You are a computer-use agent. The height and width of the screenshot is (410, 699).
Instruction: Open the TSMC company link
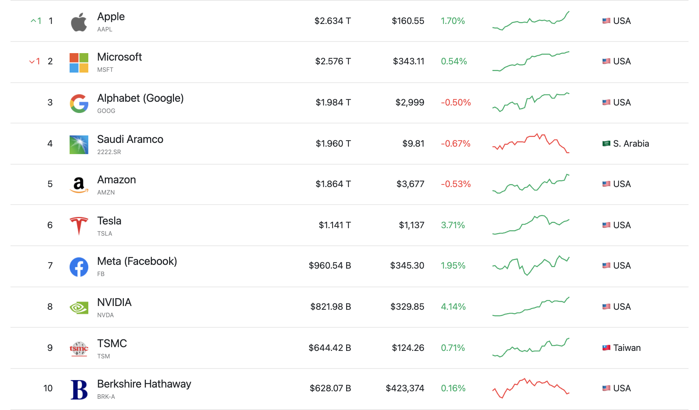pyautogui.click(x=112, y=343)
